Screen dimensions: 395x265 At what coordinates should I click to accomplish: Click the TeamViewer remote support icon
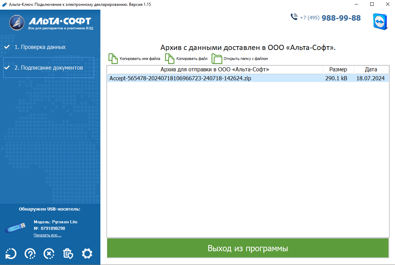(x=380, y=22)
